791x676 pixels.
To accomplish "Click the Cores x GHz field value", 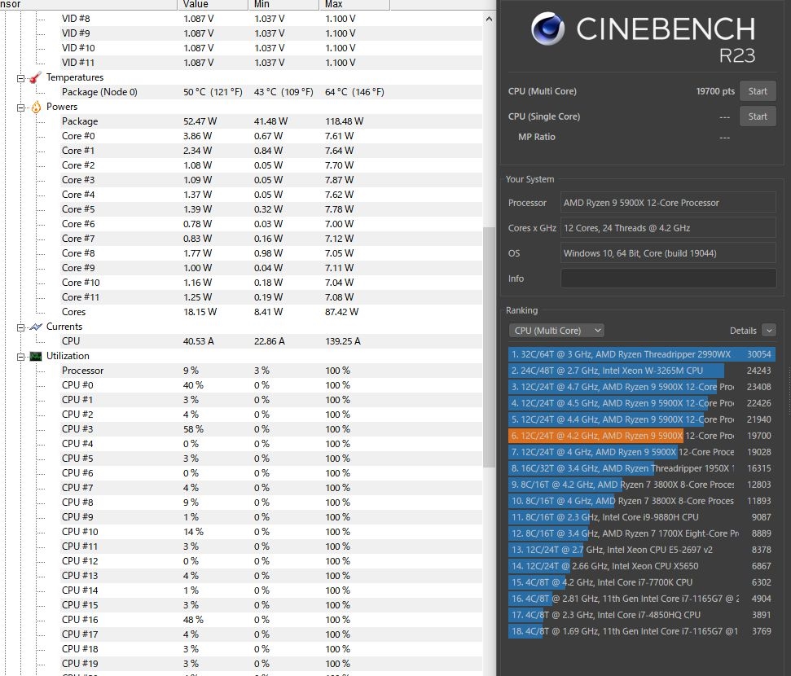I will [x=669, y=227].
